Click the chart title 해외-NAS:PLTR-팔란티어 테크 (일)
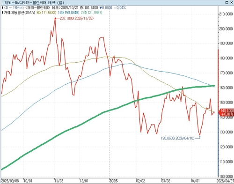The height and width of the screenshot is (184, 234). point(34,3)
